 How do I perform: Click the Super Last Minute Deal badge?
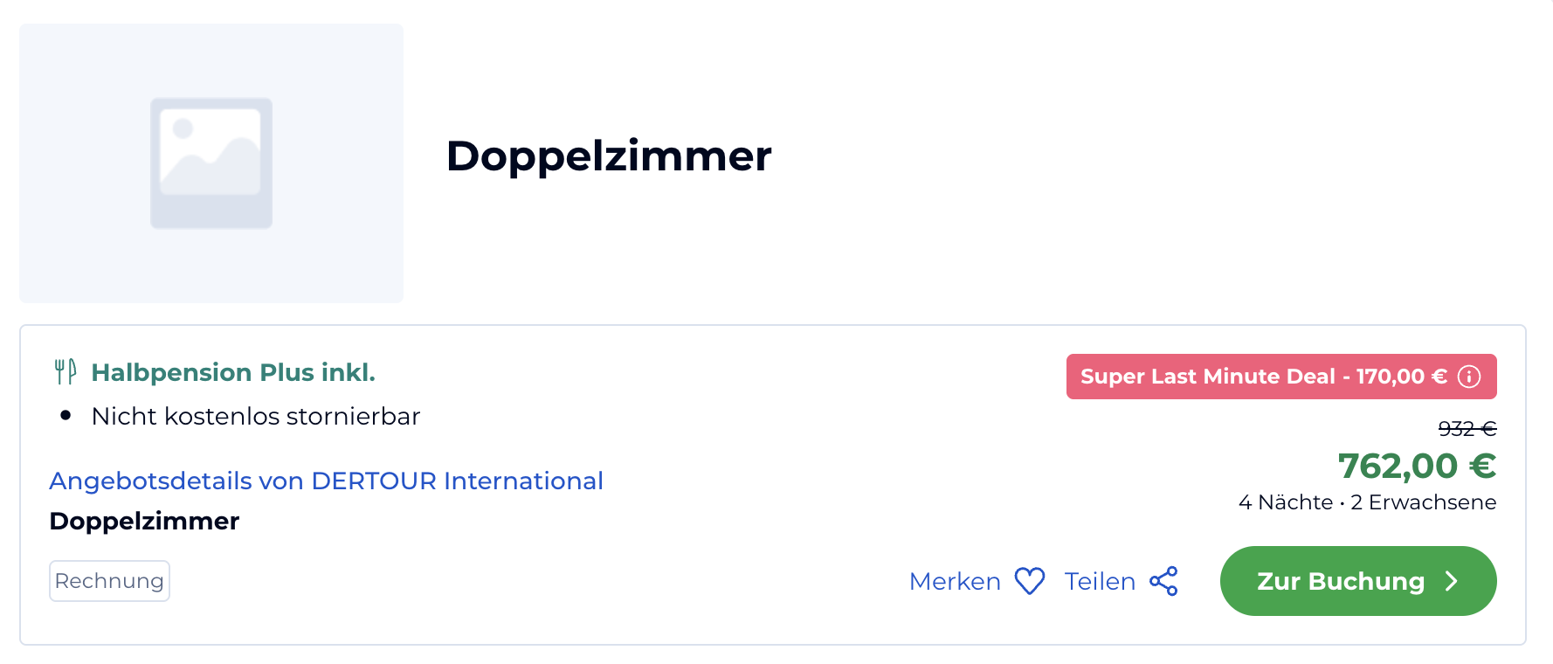pyautogui.click(x=1281, y=377)
